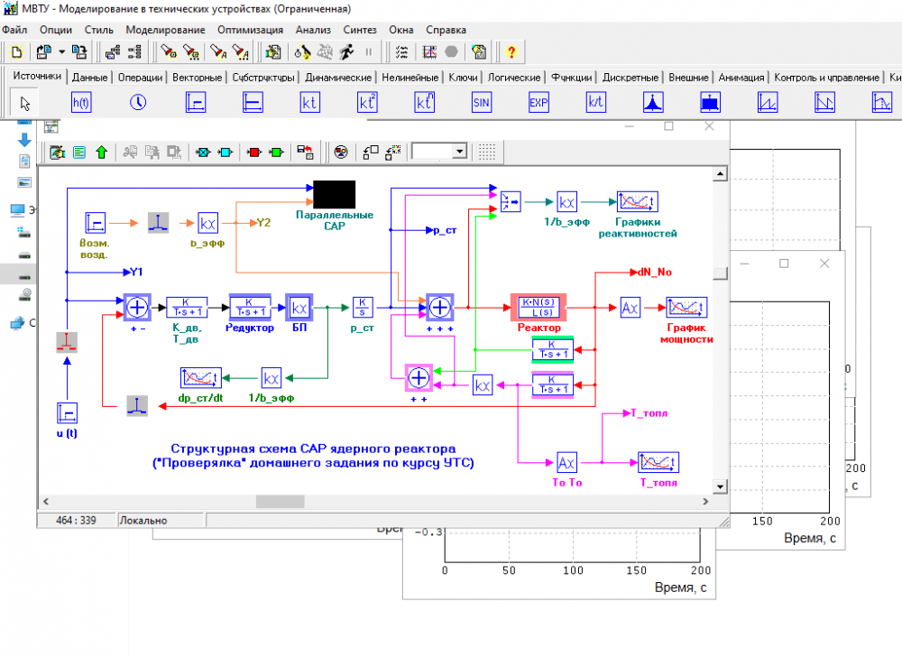Click the yellow question mark help icon
The width and height of the screenshot is (902, 657).
point(511,51)
